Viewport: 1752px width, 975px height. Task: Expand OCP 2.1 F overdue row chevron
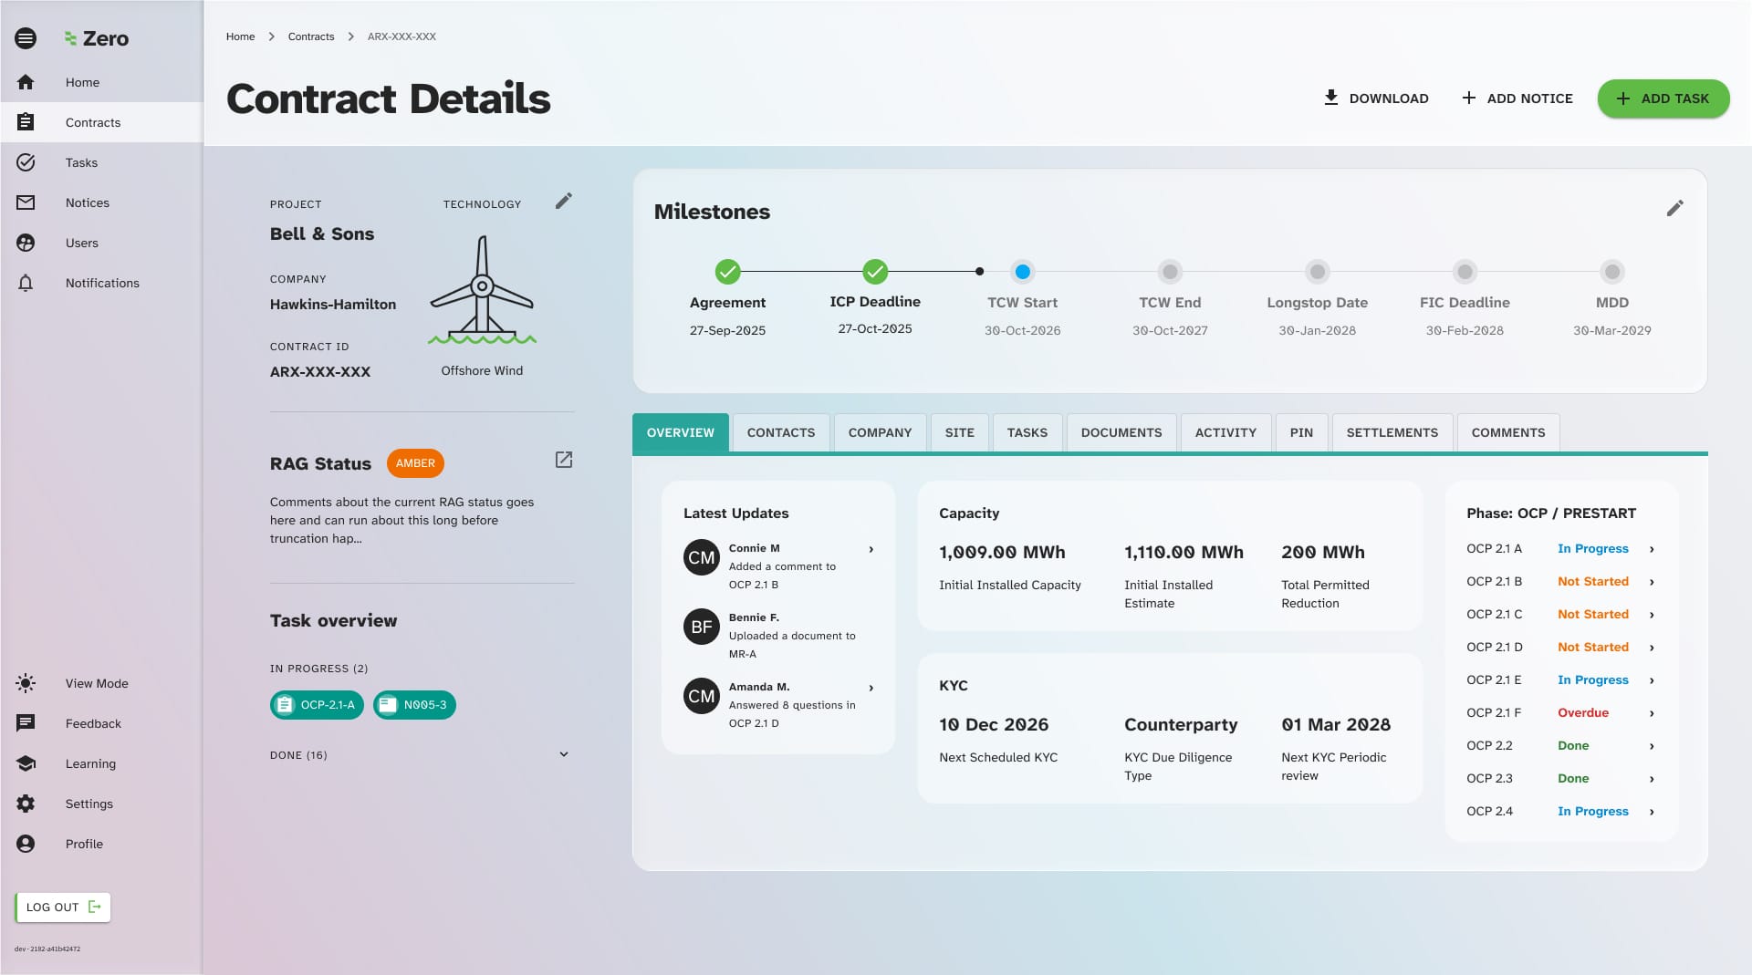click(1652, 713)
